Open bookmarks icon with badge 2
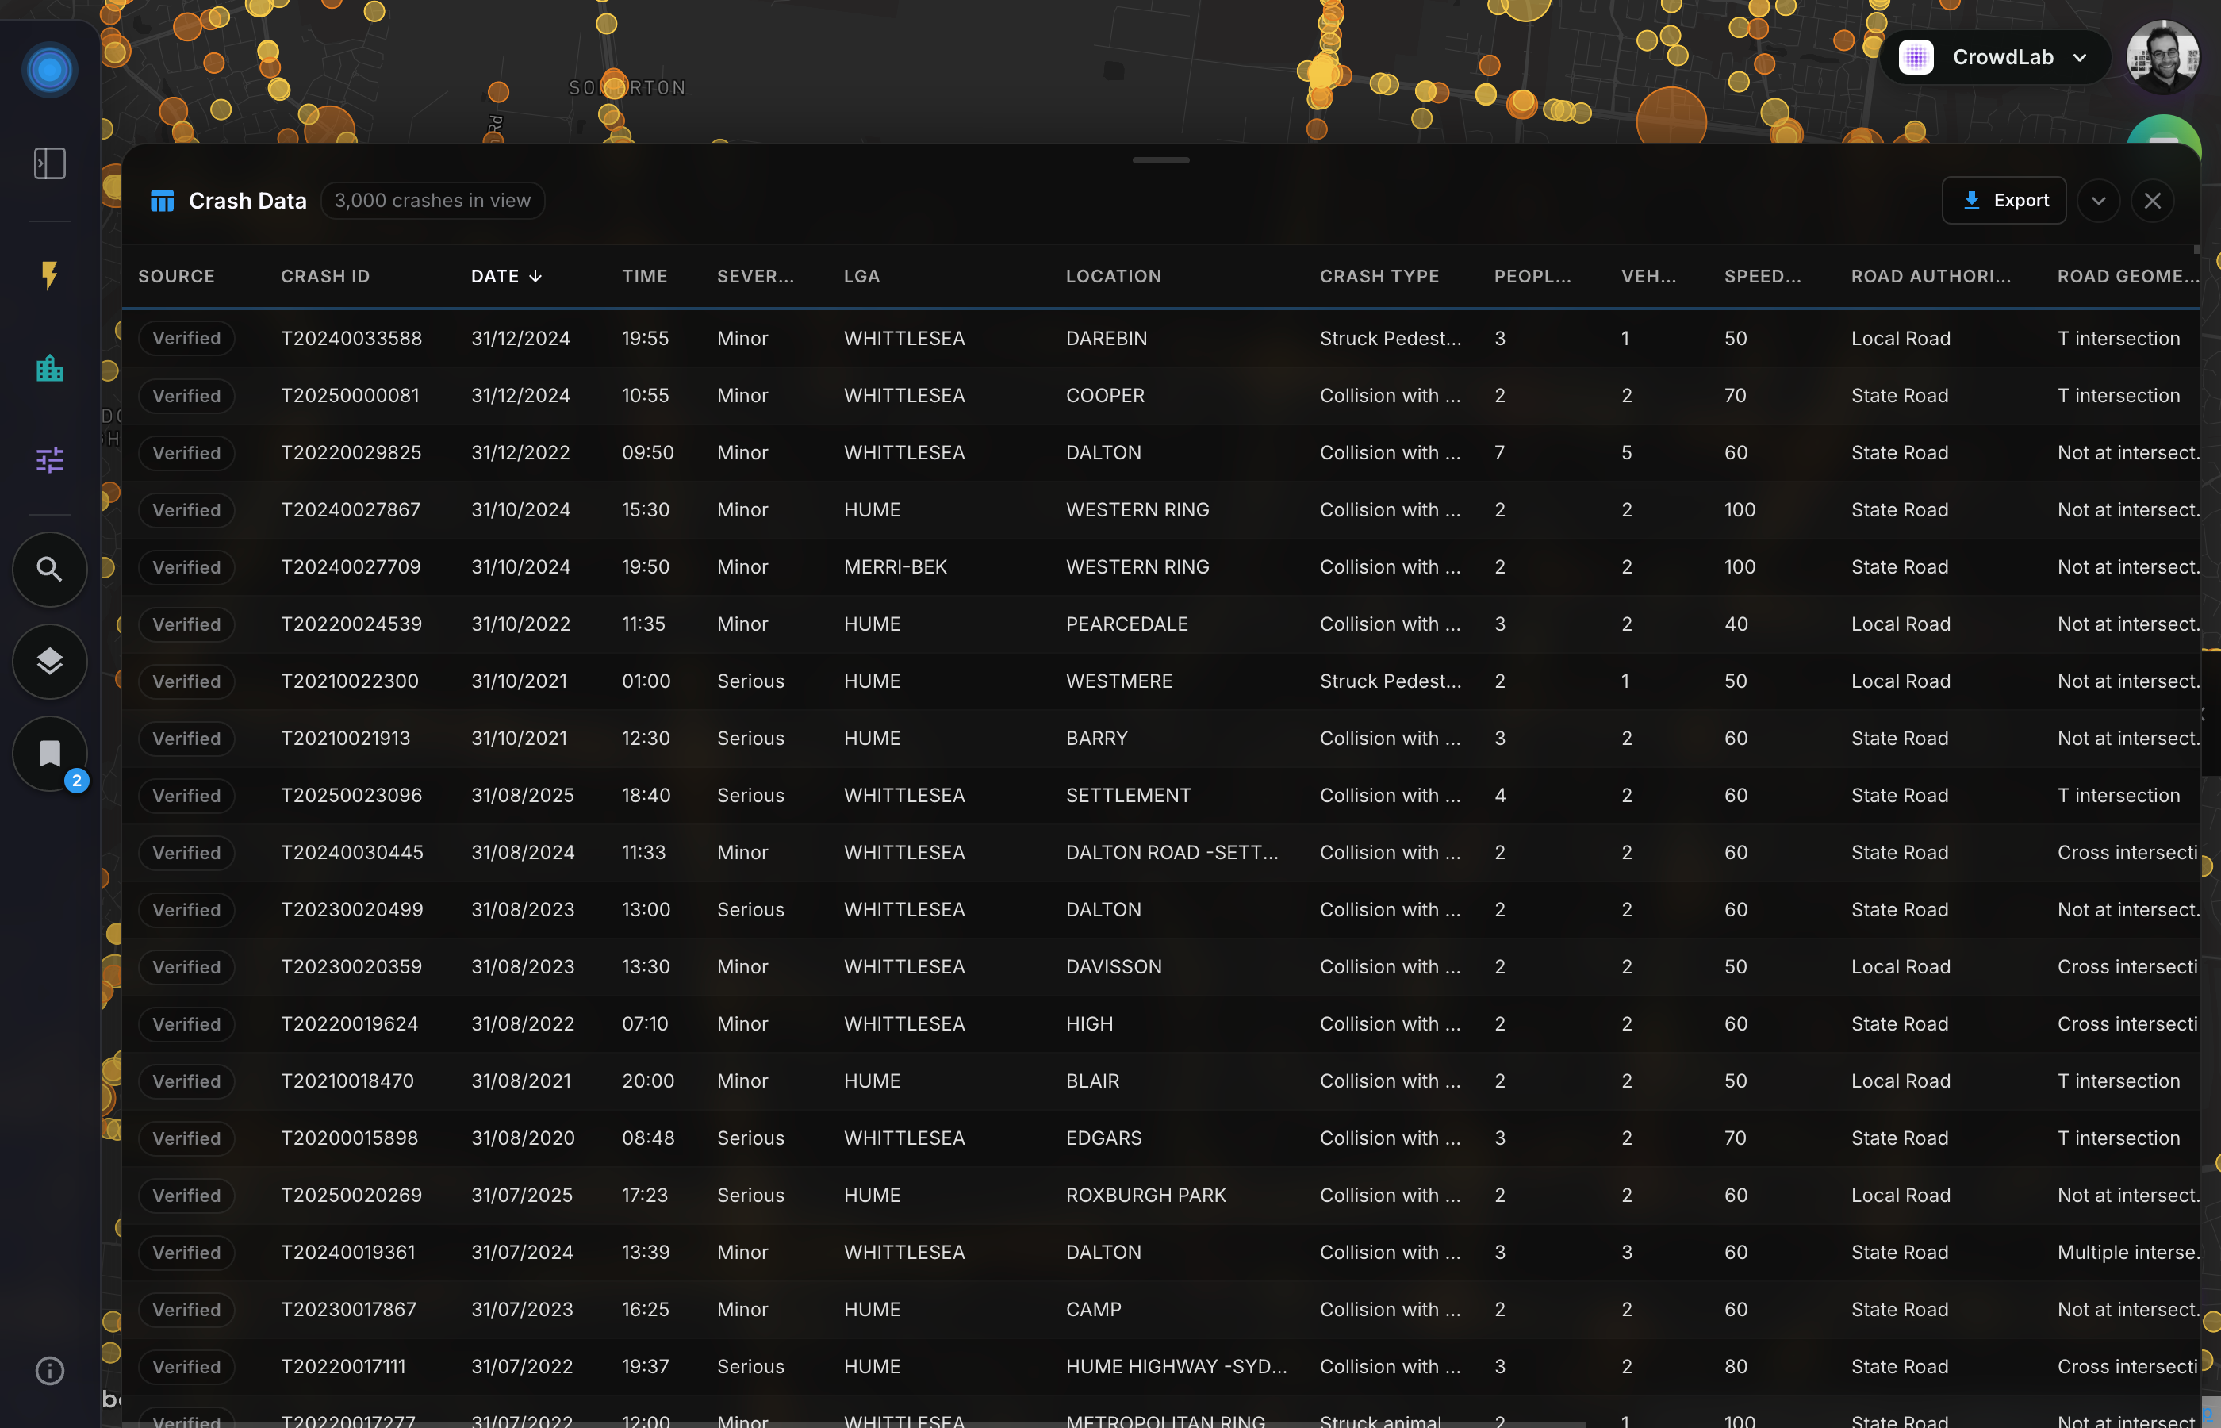 pyautogui.click(x=49, y=754)
